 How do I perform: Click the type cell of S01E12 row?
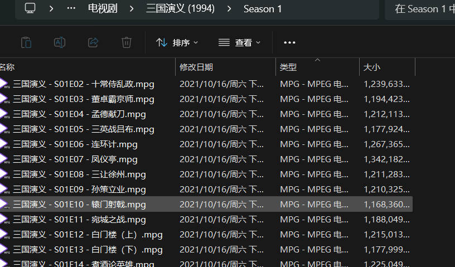tap(314, 235)
